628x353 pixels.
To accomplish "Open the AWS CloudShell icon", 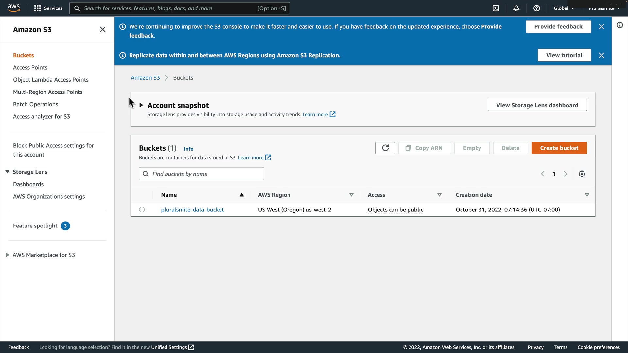I will 496,8.
